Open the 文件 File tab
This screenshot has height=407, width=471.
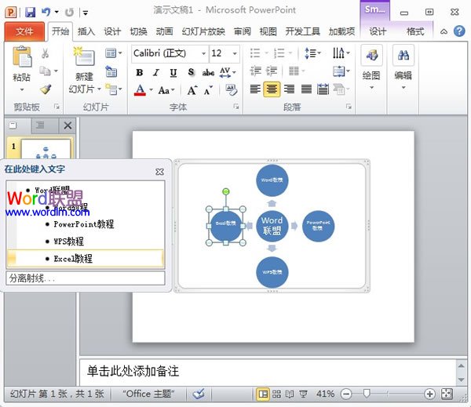[24, 31]
